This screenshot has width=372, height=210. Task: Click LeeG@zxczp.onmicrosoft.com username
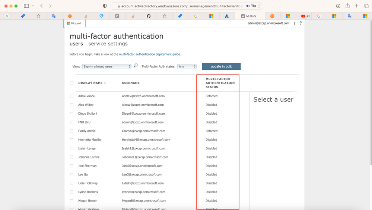[142, 174]
